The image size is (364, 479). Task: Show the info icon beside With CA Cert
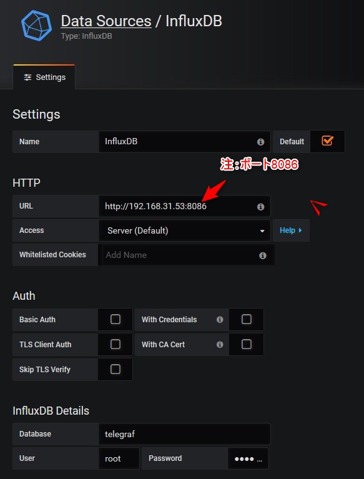220,345
